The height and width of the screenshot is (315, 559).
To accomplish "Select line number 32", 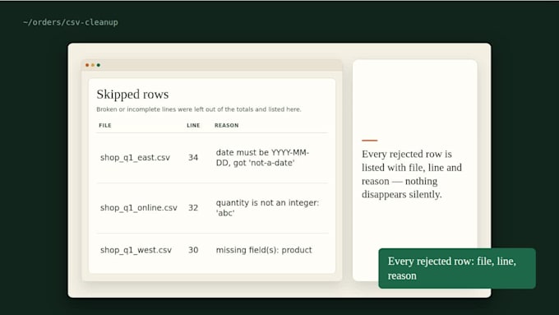I will [x=193, y=207].
